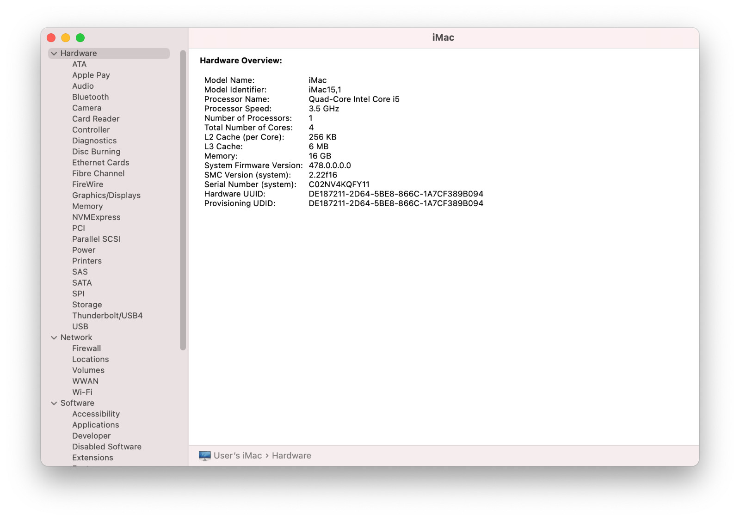The width and height of the screenshot is (740, 520).
Task: Select the Software category header
Action: [77, 404]
